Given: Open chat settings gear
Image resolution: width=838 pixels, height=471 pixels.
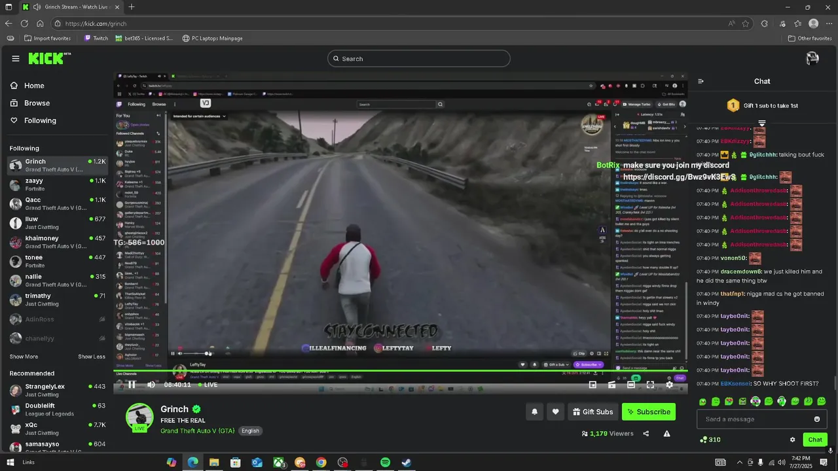Looking at the screenshot, I should [792, 440].
